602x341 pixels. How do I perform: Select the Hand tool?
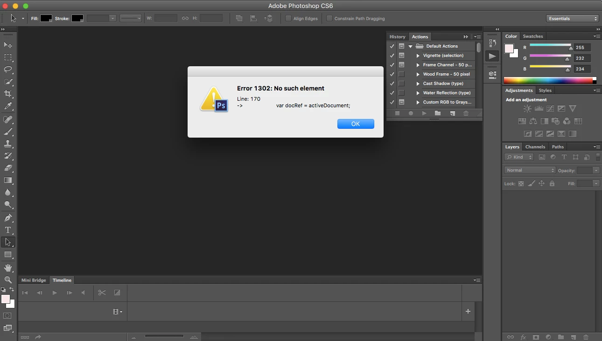8,268
